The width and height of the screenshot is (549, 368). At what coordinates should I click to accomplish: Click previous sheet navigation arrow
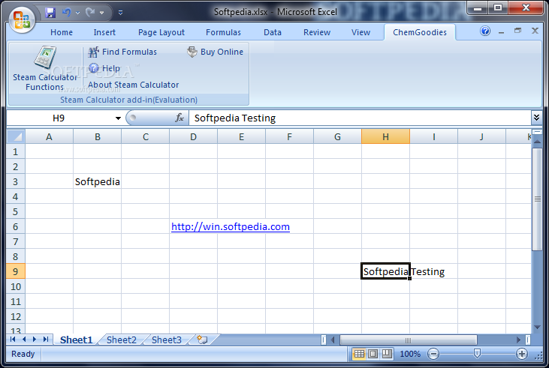pyautogui.click(x=24, y=340)
